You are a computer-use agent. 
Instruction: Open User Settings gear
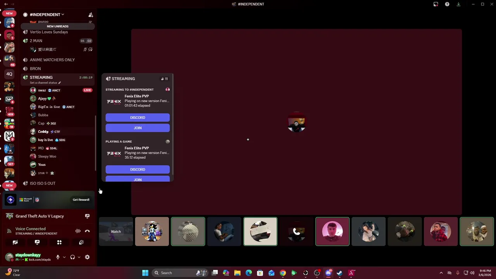pyautogui.click(x=87, y=257)
